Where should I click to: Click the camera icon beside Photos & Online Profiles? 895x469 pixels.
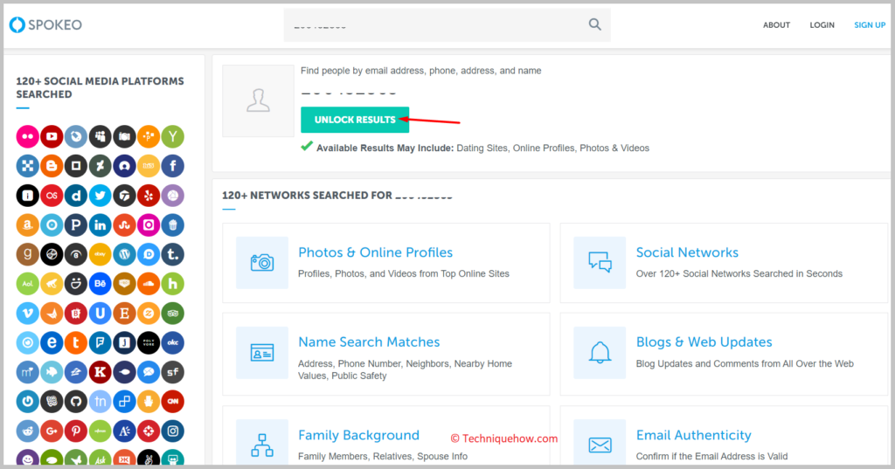tap(262, 263)
